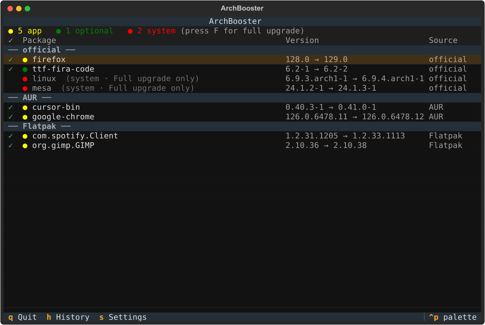Toggle the ttf-fira-code row checkmark
The height and width of the screenshot is (325, 485).
coord(11,69)
